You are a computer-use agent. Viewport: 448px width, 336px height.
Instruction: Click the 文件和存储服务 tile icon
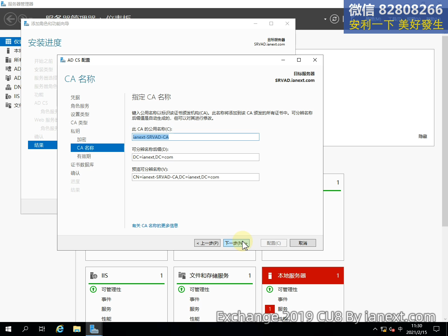(182, 276)
